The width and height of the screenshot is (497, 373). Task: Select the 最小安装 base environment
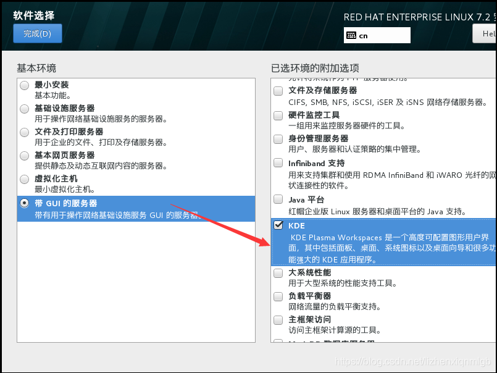(23, 85)
